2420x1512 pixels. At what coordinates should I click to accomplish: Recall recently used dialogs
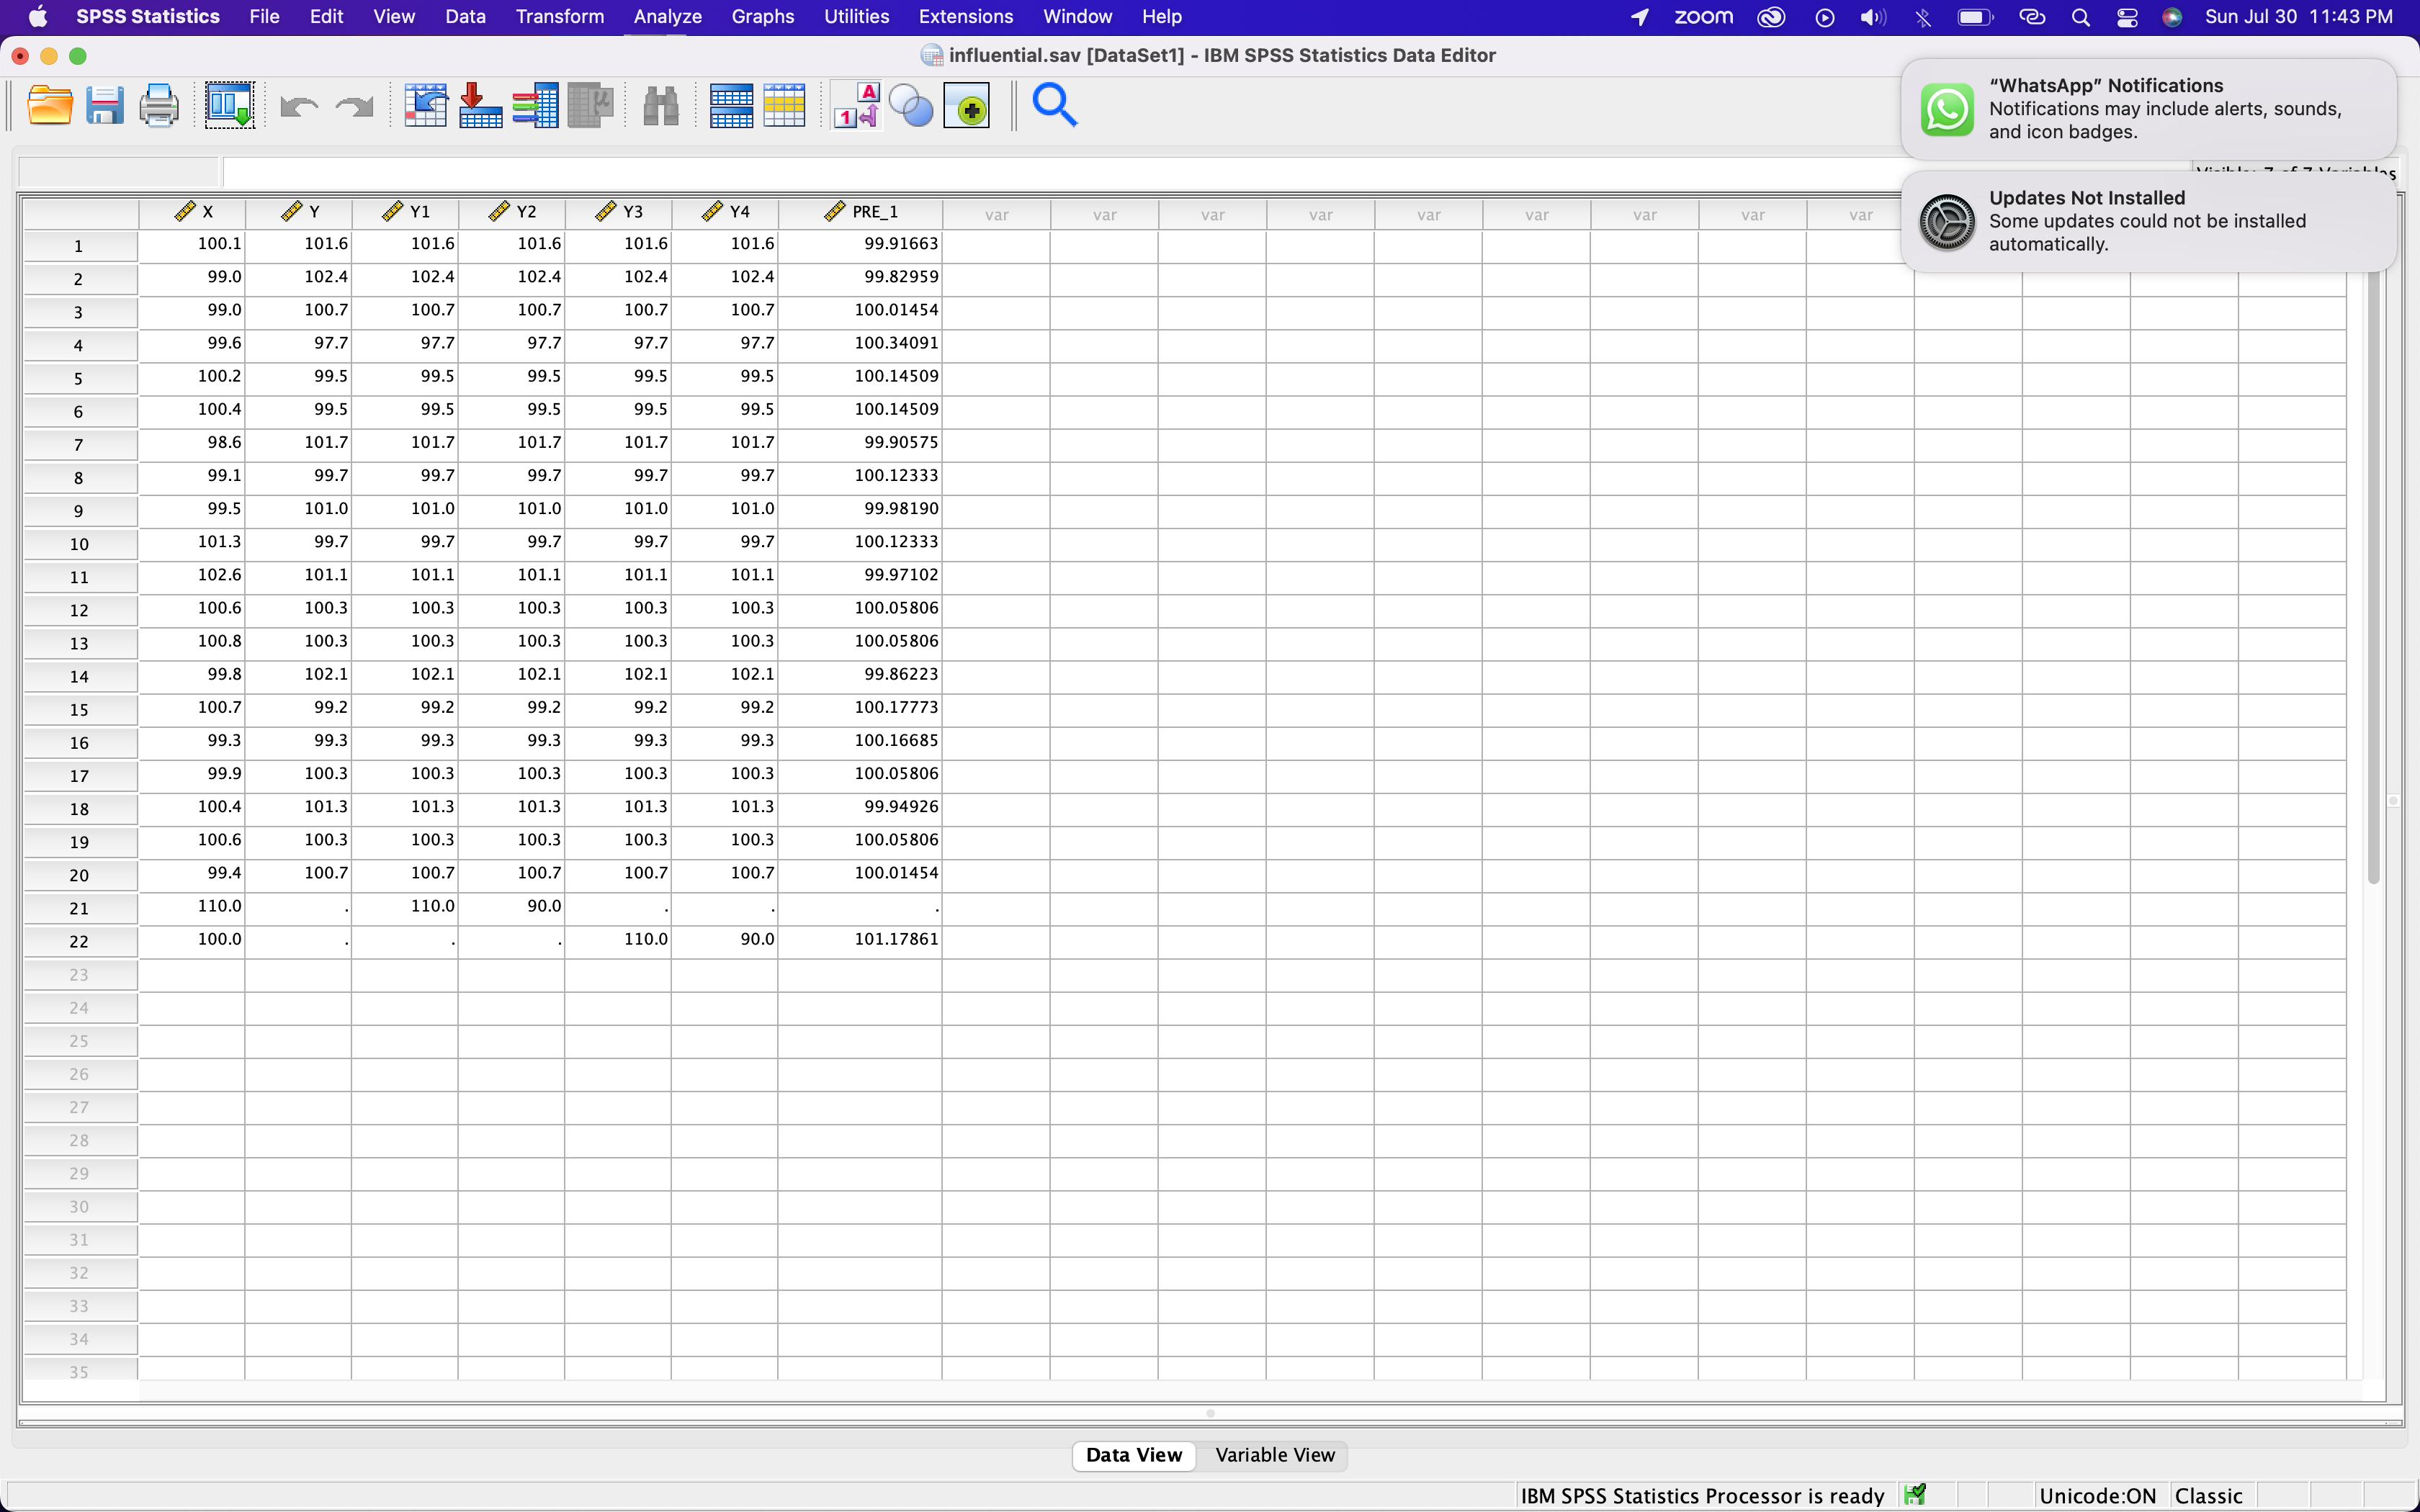229,105
